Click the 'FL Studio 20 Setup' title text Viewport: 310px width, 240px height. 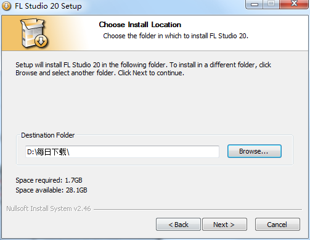[x=48, y=6]
